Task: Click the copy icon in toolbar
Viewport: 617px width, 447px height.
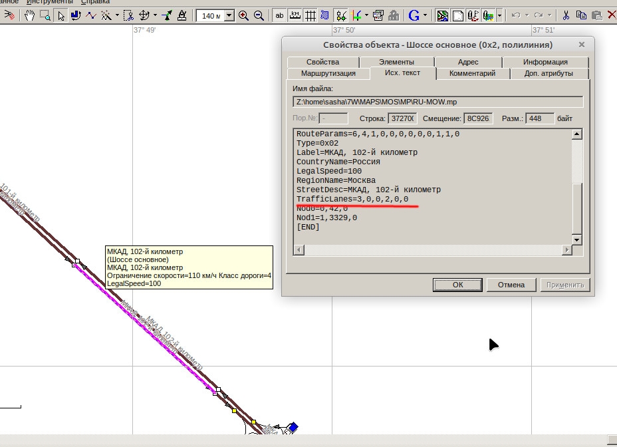Action: tap(581, 15)
